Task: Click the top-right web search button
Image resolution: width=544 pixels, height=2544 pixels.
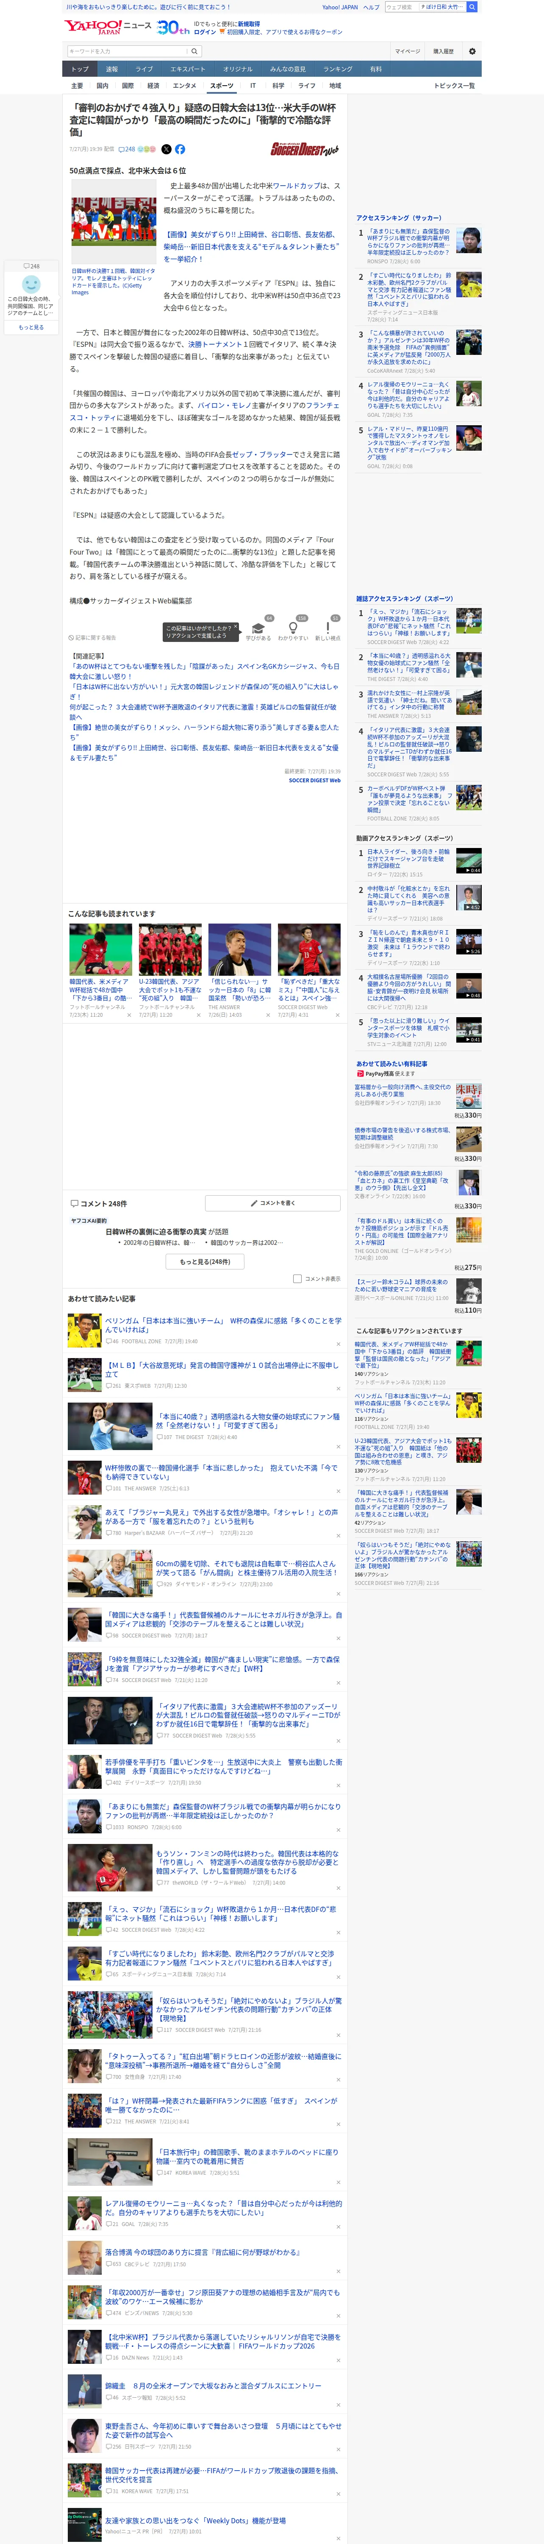Action: pyautogui.click(x=472, y=7)
